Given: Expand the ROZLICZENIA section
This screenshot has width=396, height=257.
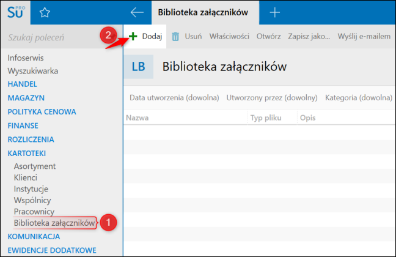Looking at the screenshot, I should pyautogui.click(x=31, y=140).
